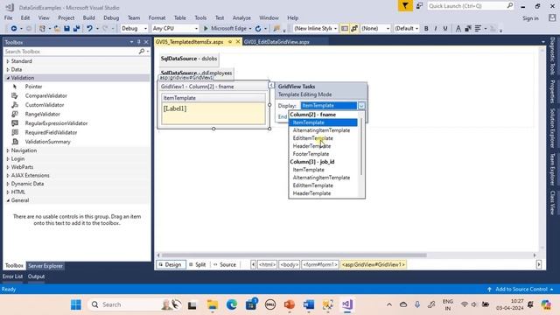Click the Background Color icon

click(468, 28)
